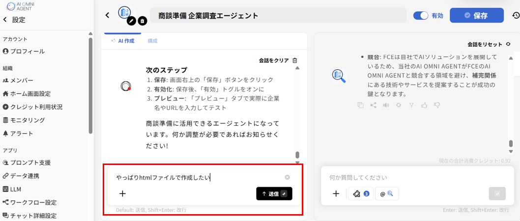Click the アプリ section label
The width and height of the screenshot is (520, 221).
(x=10, y=150)
